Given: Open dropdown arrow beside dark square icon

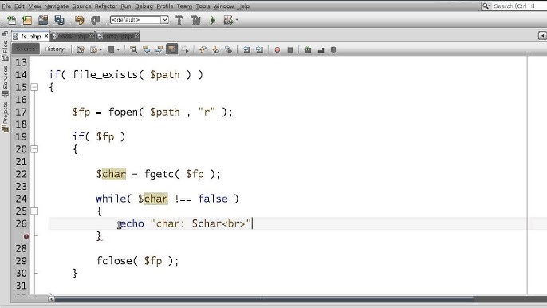Looking at the screenshot, I should pyautogui.click(x=118, y=50).
